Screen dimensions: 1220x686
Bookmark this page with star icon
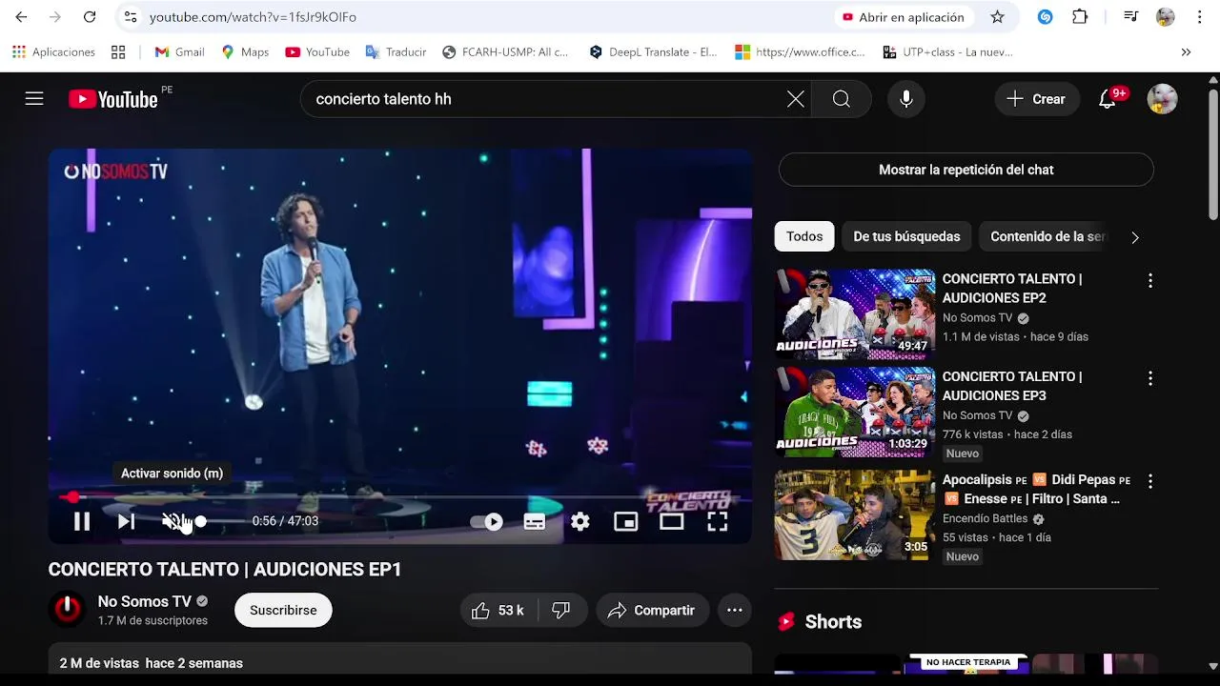pos(997,17)
